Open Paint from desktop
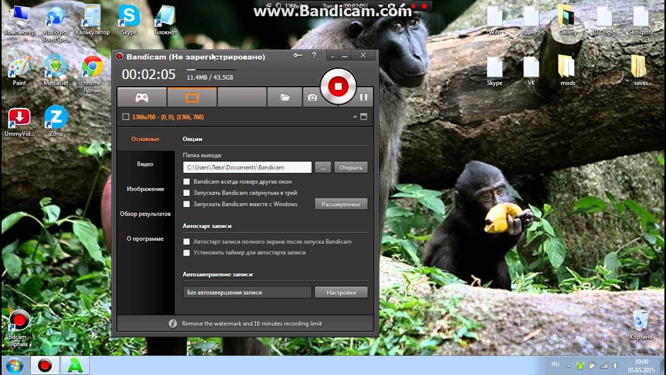Image resolution: width=666 pixels, height=375 pixels. point(19,71)
